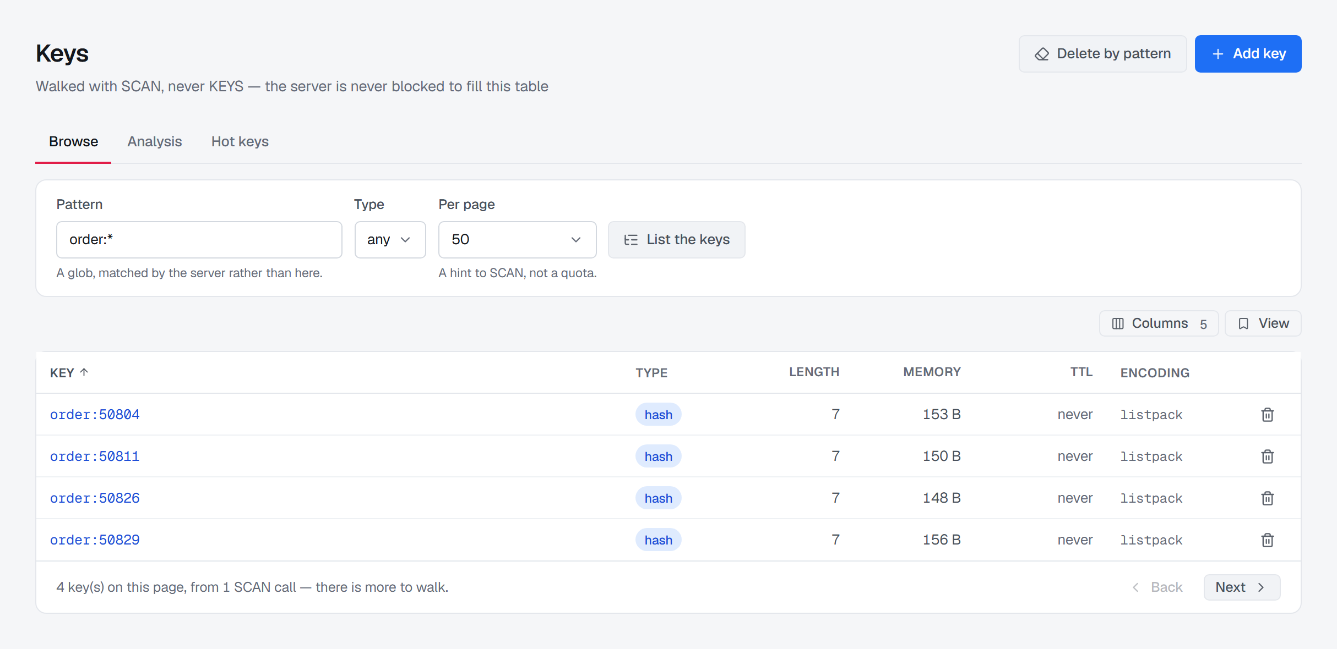The image size is (1337, 649).
Task: Open the Columns chooser
Action: (x=1159, y=323)
